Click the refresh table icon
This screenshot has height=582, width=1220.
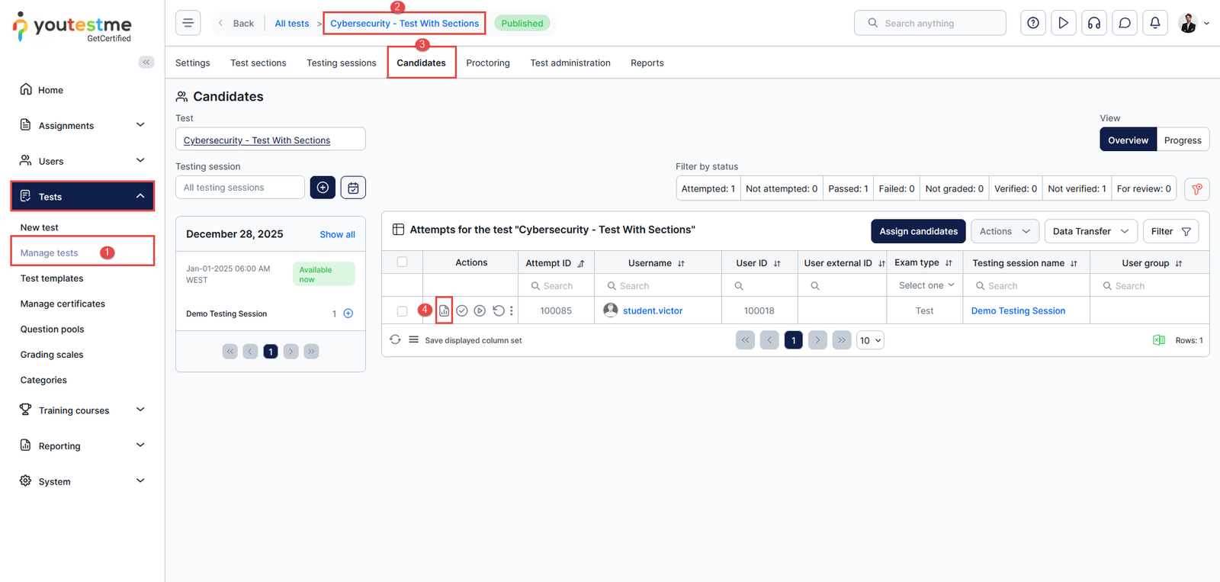[395, 340]
